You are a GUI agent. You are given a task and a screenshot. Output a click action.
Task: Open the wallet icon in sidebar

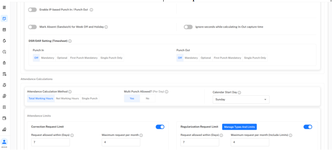click(x=4, y=118)
